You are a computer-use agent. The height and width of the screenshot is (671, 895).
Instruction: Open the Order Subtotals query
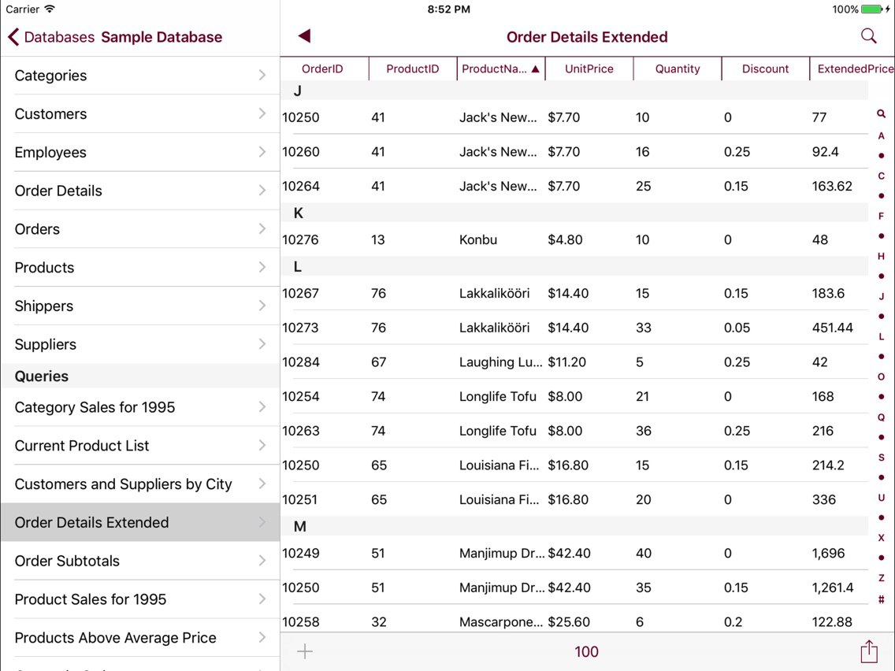click(x=140, y=561)
